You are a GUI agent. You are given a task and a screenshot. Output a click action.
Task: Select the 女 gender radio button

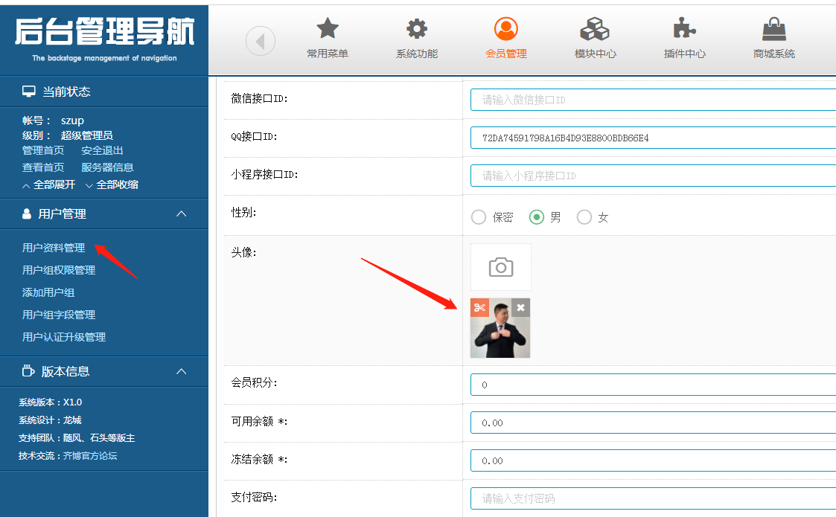pos(584,217)
